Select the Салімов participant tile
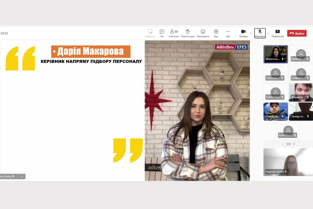 (x=301, y=73)
